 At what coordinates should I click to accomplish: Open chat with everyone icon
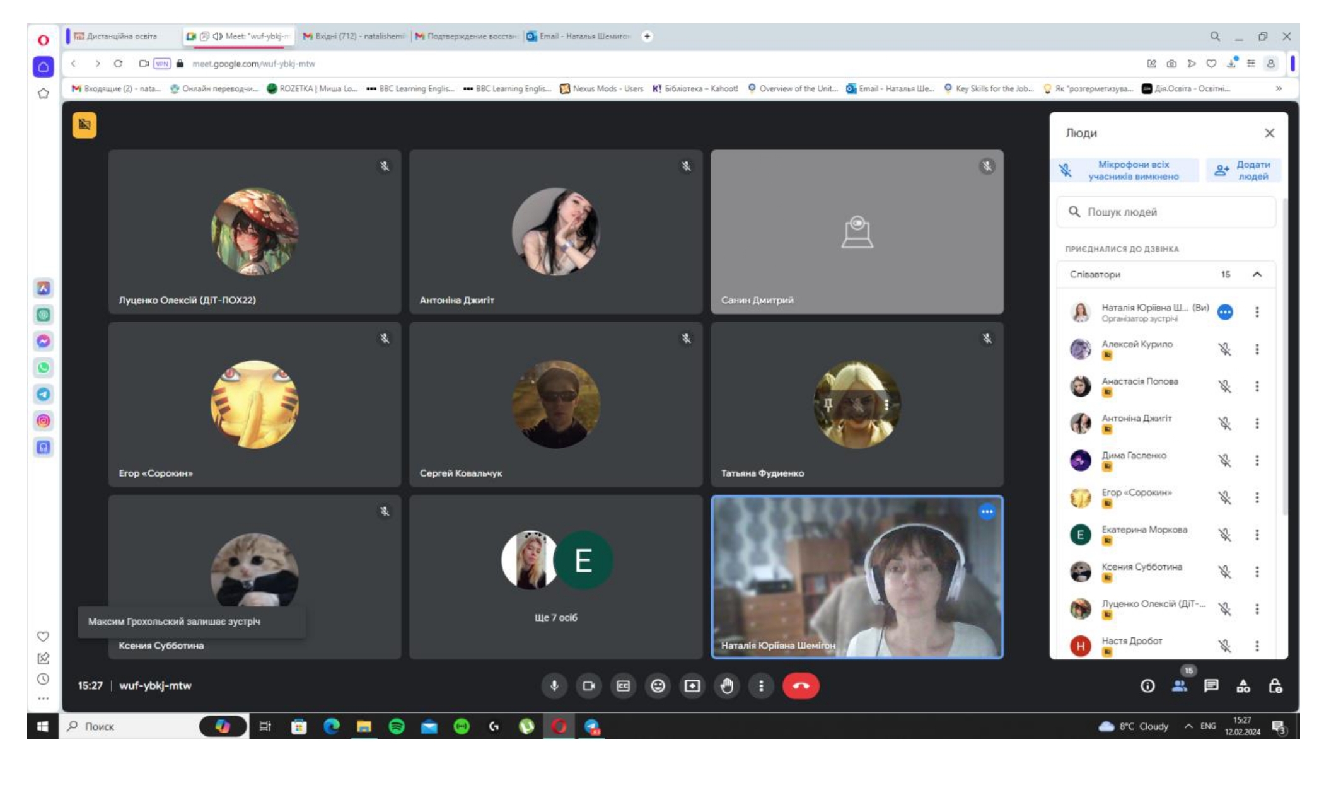[x=1211, y=686]
